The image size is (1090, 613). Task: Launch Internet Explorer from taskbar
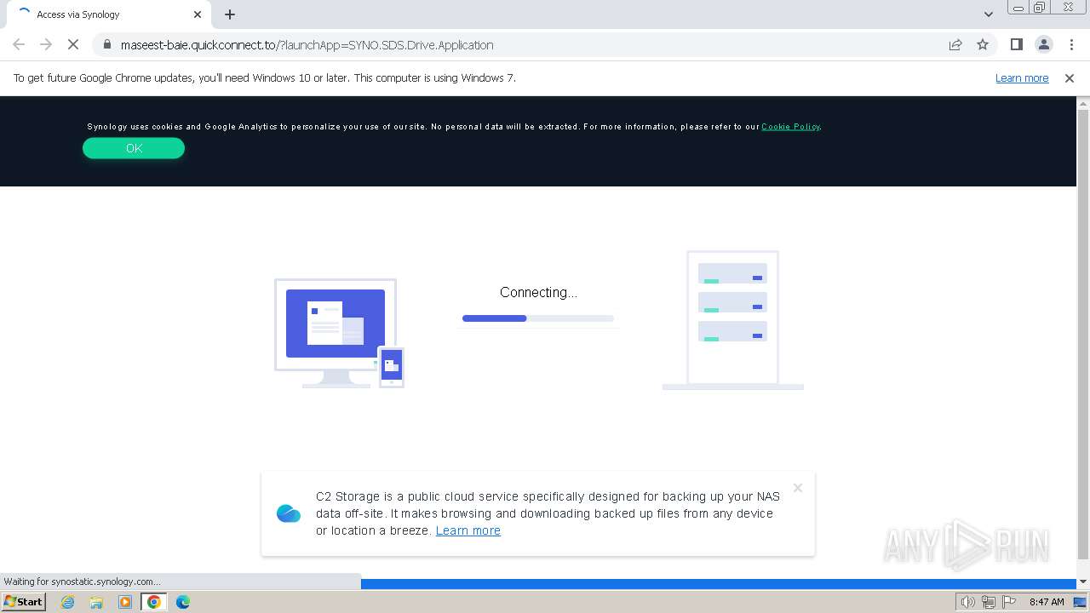pos(67,602)
